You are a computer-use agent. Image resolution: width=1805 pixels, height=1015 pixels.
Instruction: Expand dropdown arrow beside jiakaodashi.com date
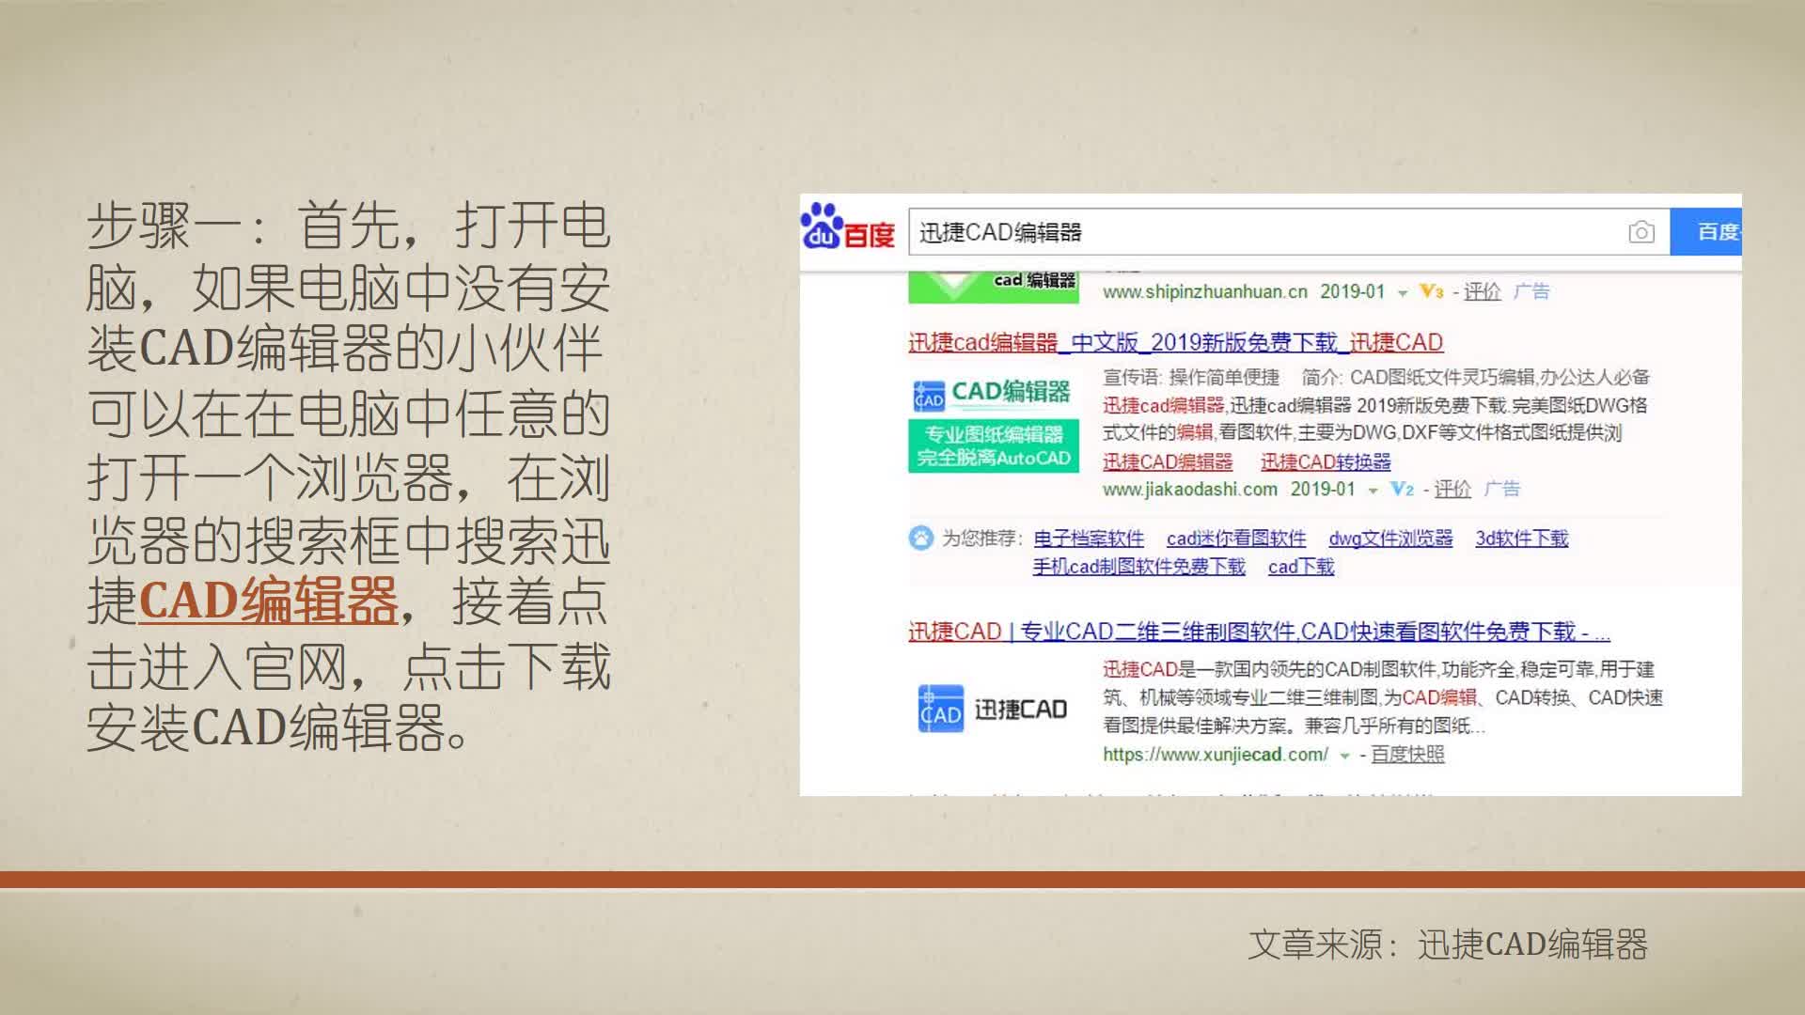click(1373, 491)
